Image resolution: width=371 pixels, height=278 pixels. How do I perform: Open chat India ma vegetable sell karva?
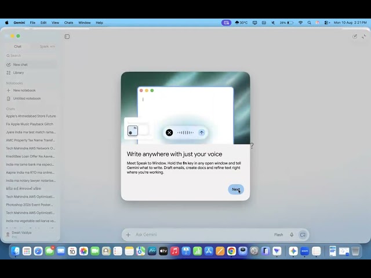(31, 221)
